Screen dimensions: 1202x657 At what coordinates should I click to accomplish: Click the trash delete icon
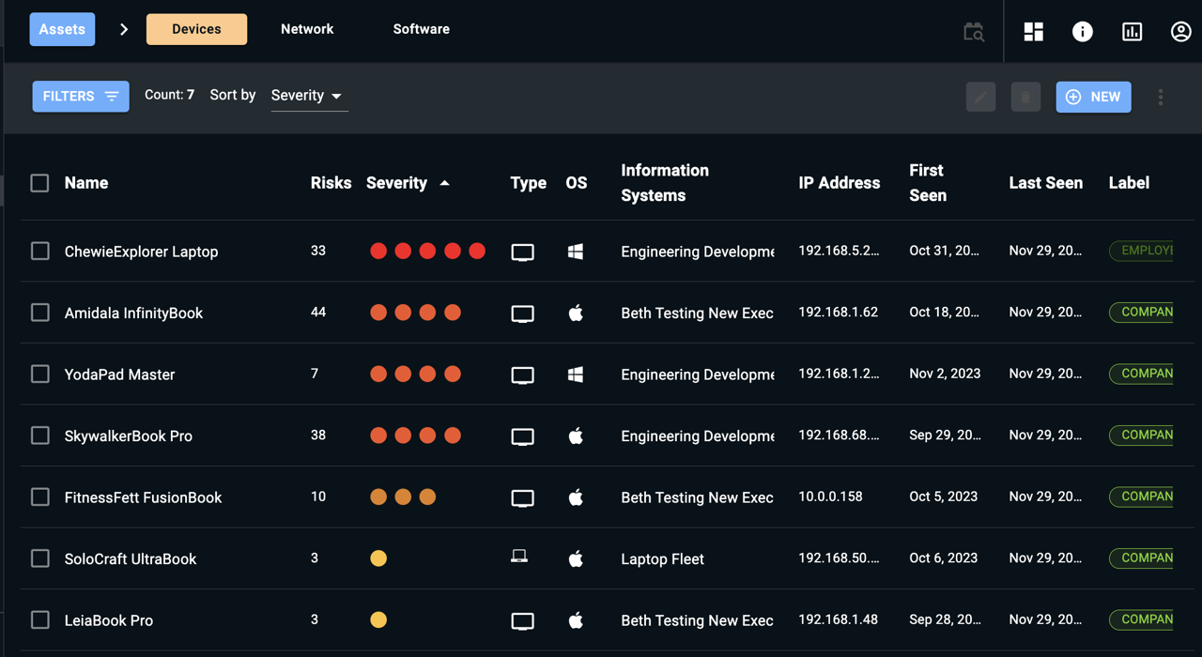coord(1025,97)
